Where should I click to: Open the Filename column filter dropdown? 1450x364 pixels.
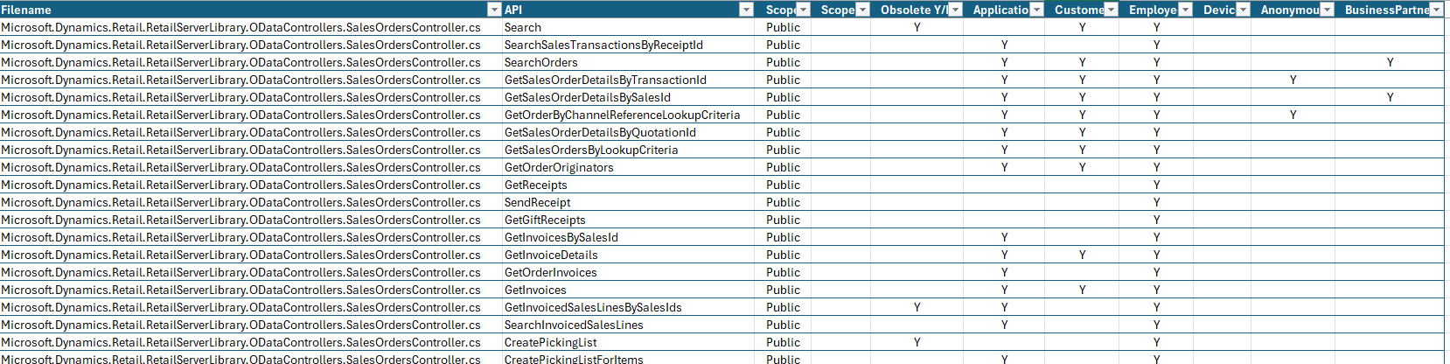(x=494, y=10)
